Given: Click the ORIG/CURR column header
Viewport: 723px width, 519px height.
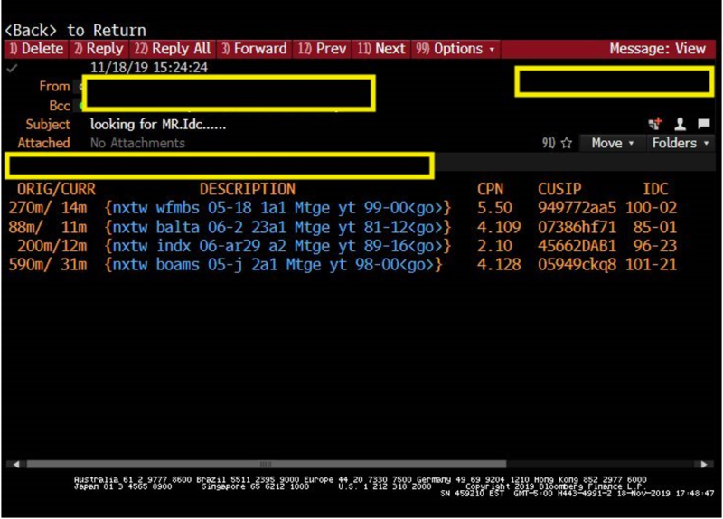Looking at the screenshot, I should pyautogui.click(x=56, y=189).
